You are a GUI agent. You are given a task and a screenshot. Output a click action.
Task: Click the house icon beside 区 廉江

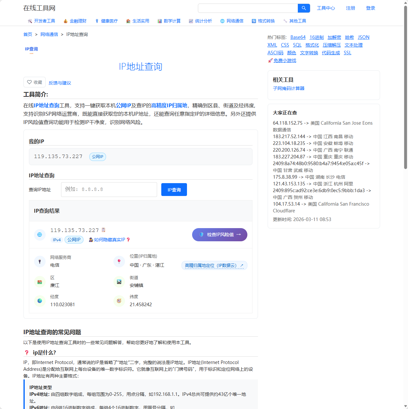[x=40, y=282]
